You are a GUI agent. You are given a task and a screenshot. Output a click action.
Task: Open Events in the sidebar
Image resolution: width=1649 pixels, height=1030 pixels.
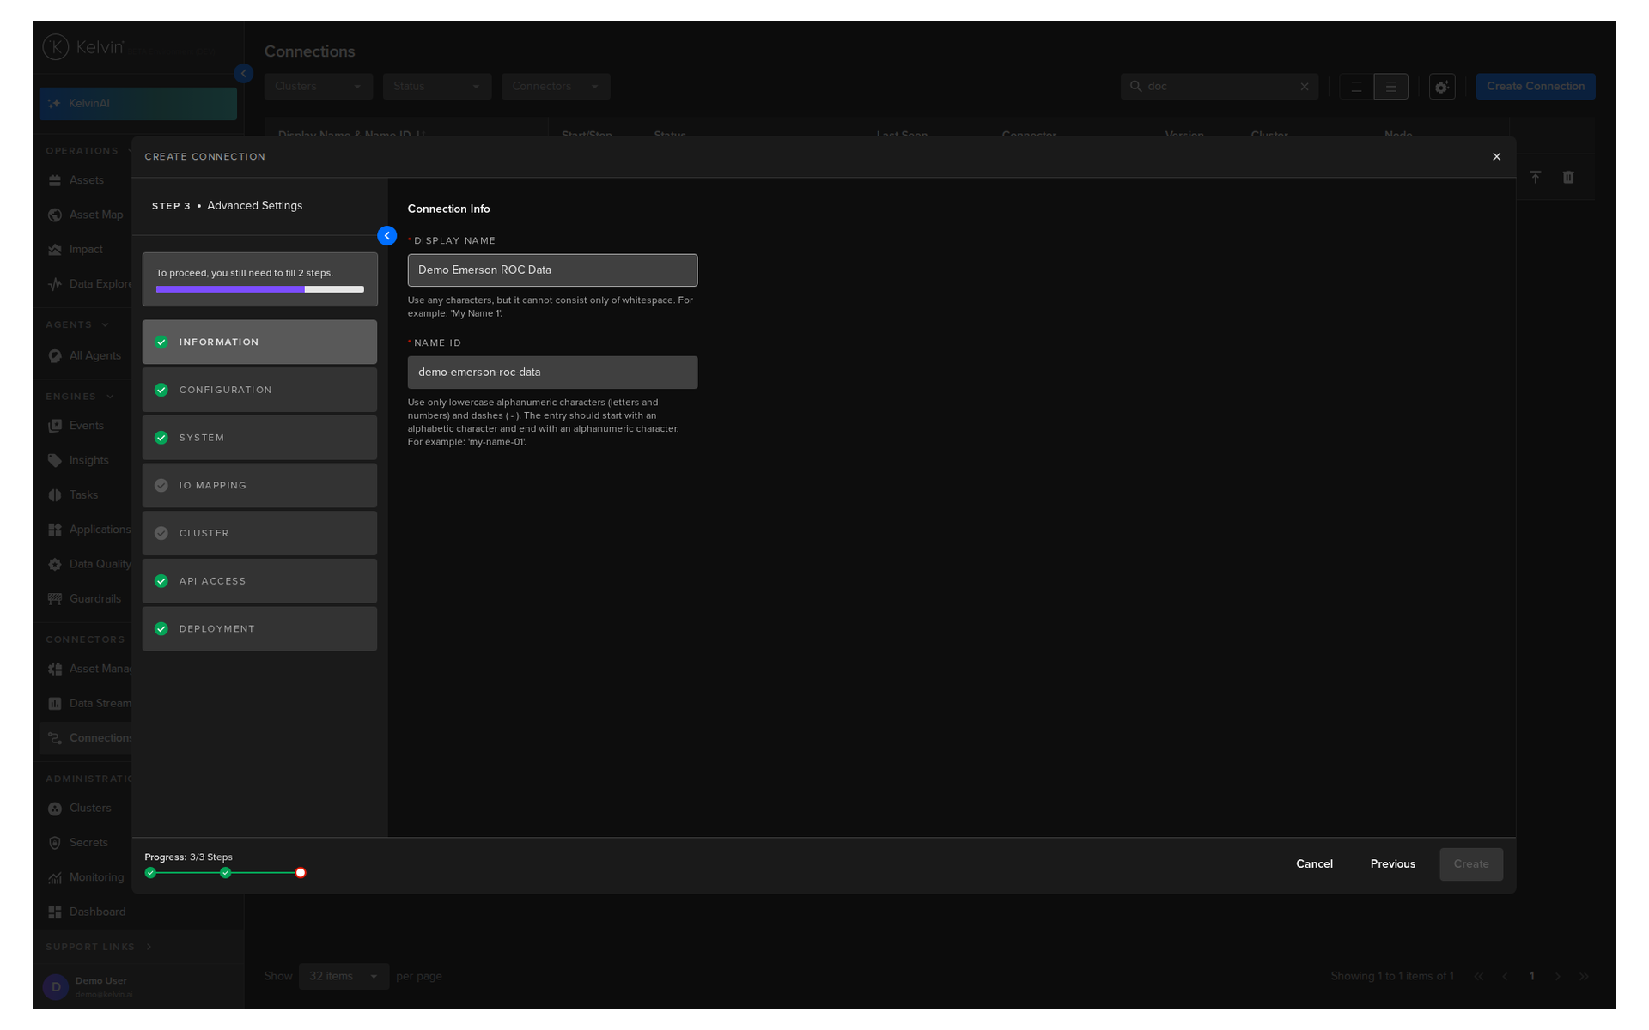point(86,425)
